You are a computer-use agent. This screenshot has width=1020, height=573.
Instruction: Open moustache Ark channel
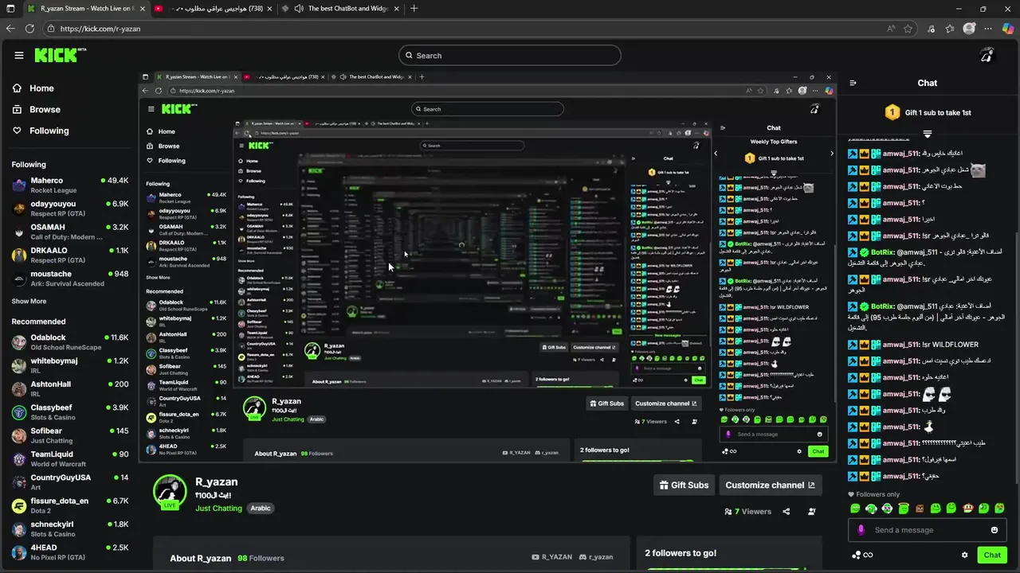click(x=70, y=279)
